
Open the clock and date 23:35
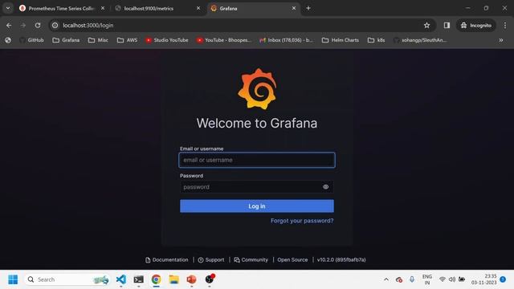483,279
